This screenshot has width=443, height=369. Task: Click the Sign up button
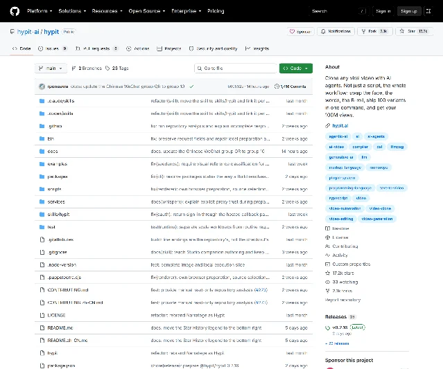pos(409,11)
